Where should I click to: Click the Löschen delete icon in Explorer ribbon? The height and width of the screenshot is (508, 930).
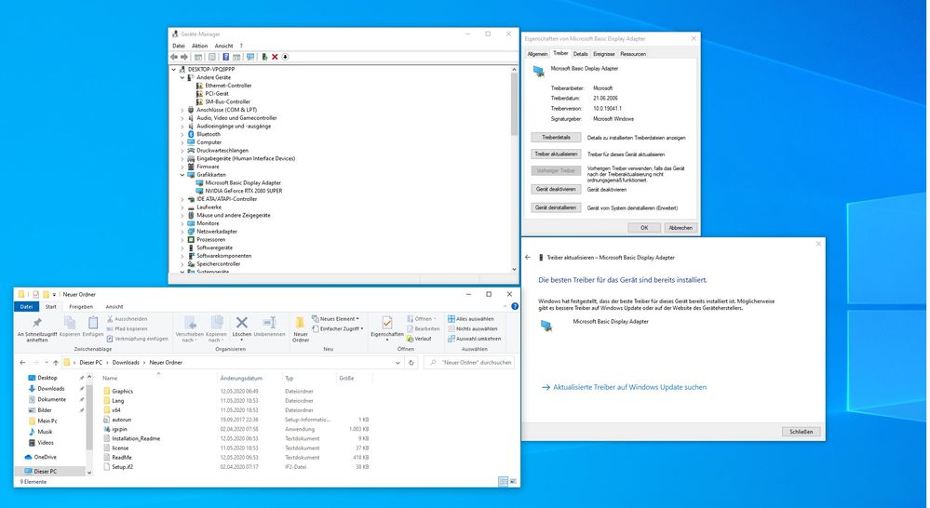[x=241, y=323]
